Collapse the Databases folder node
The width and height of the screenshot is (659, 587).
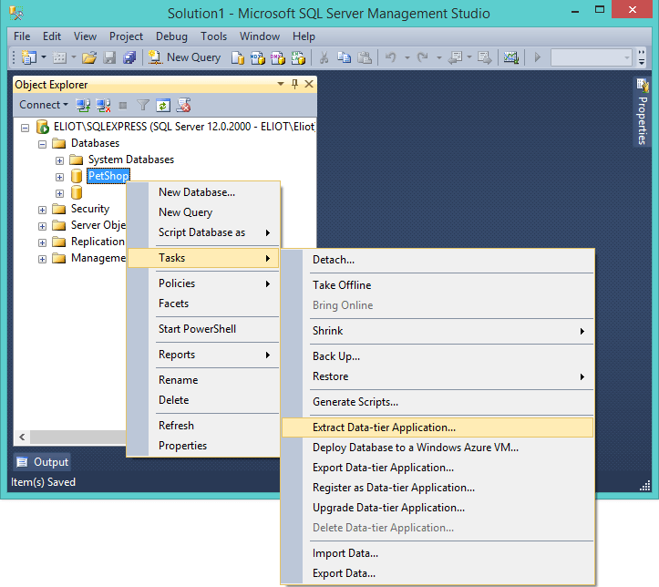[x=42, y=144]
